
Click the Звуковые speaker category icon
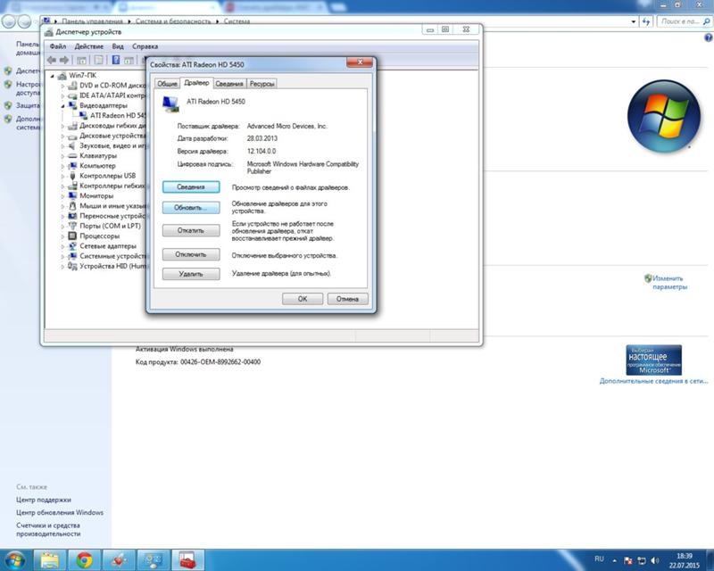[x=72, y=145]
